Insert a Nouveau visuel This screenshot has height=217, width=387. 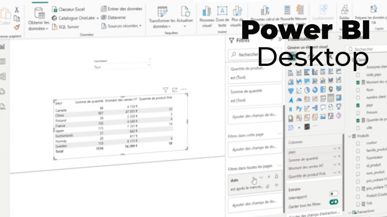[x=207, y=11]
